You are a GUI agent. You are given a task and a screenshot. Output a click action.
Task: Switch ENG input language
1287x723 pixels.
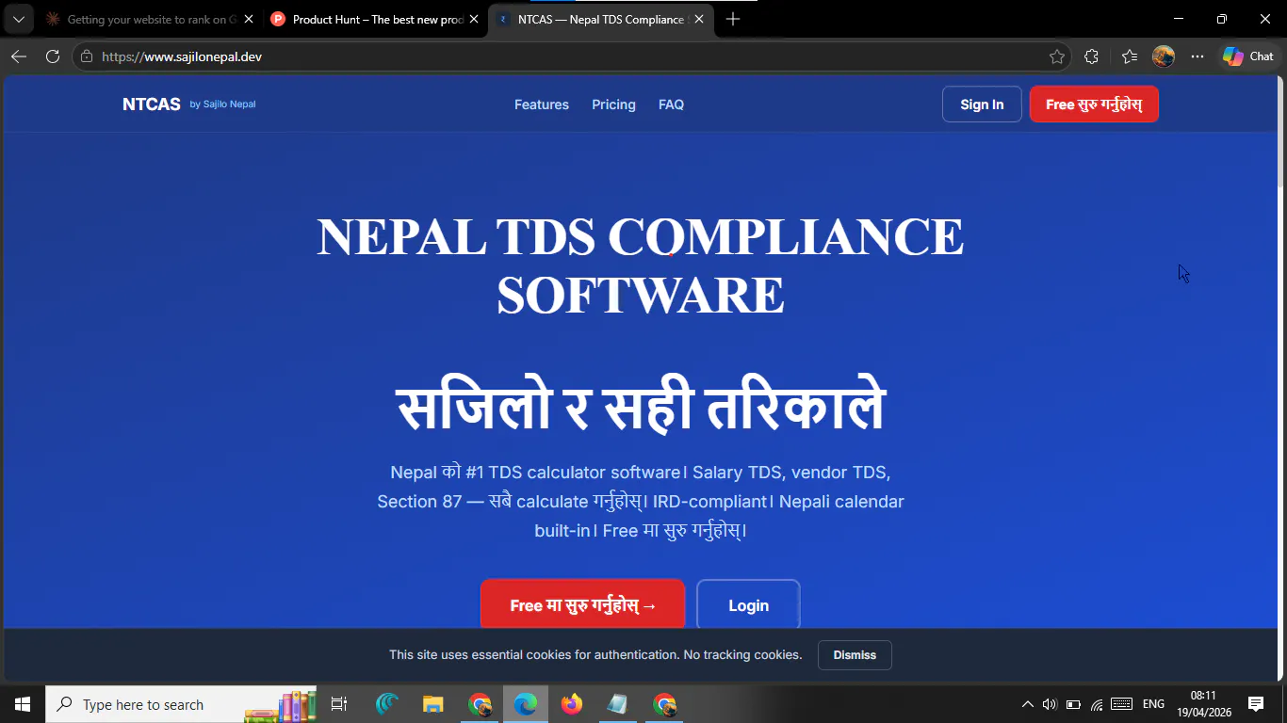pos(1153,704)
